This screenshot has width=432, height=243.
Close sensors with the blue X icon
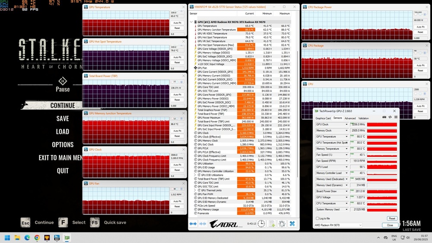click(292, 224)
